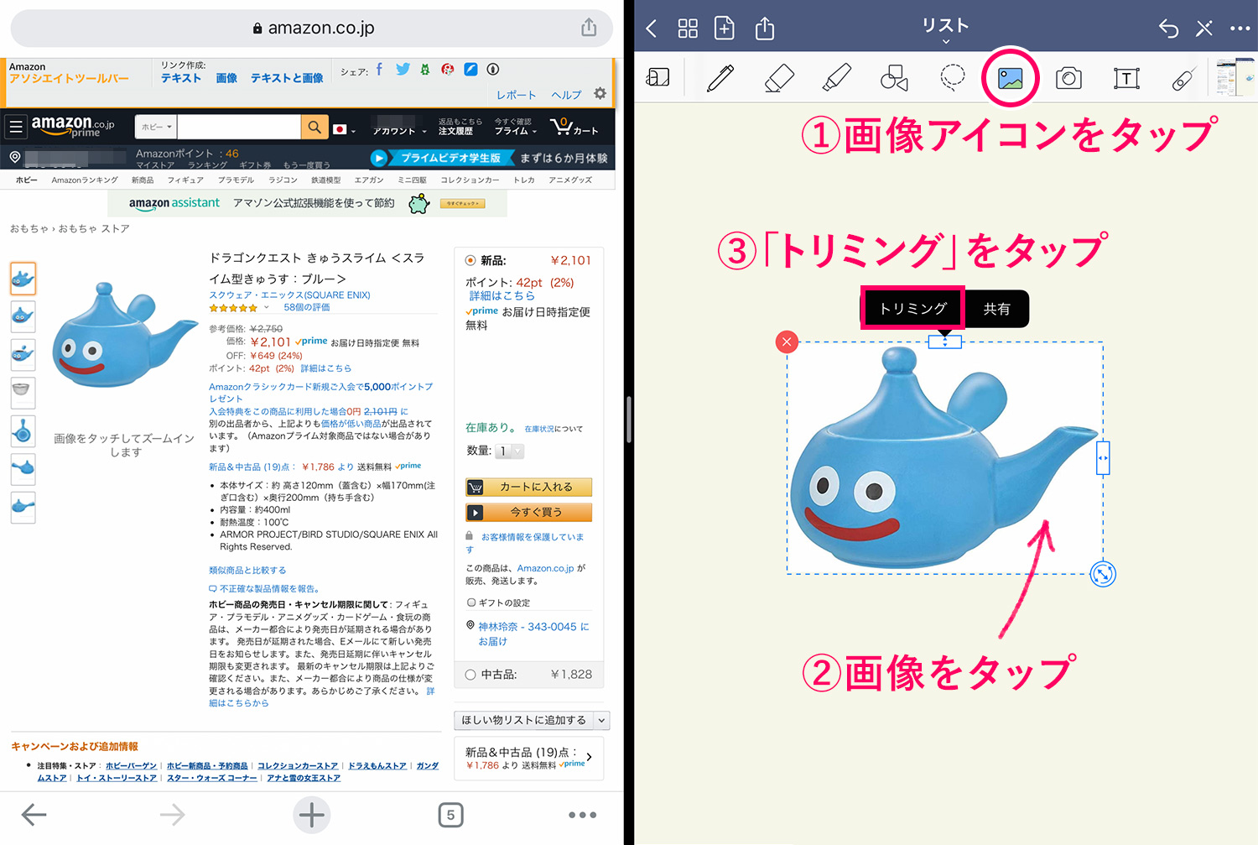This screenshot has width=1258, height=845.
Task: Click the テキストと画像 link creation option
Action: pos(287,78)
